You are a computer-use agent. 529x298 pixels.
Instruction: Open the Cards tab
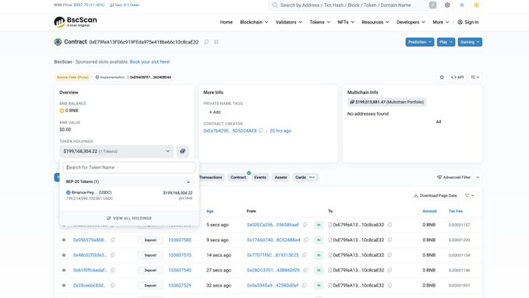[305, 177]
